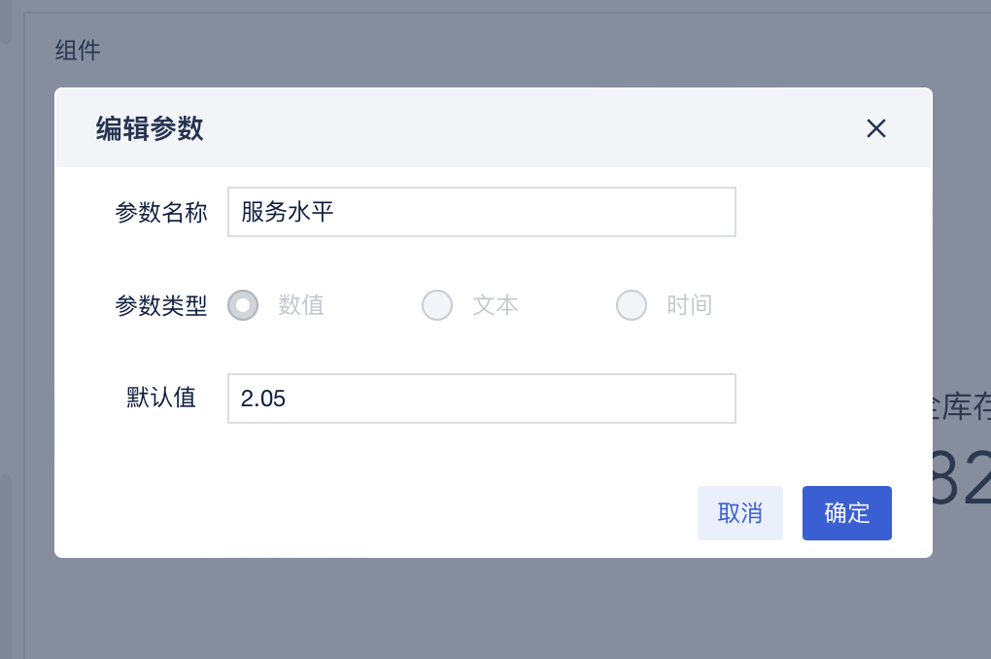
Task: Click the 组件 panel label
Action: pos(78,50)
